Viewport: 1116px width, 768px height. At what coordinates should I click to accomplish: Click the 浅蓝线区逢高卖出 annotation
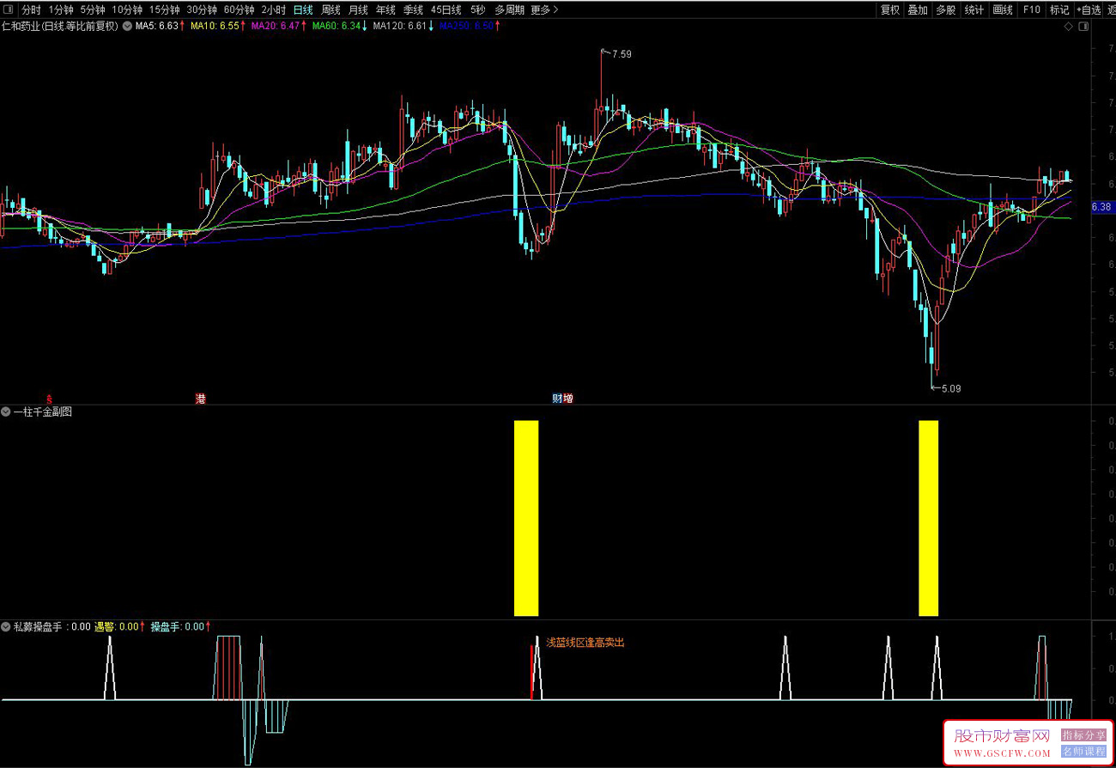pyautogui.click(x=585, y=643)
